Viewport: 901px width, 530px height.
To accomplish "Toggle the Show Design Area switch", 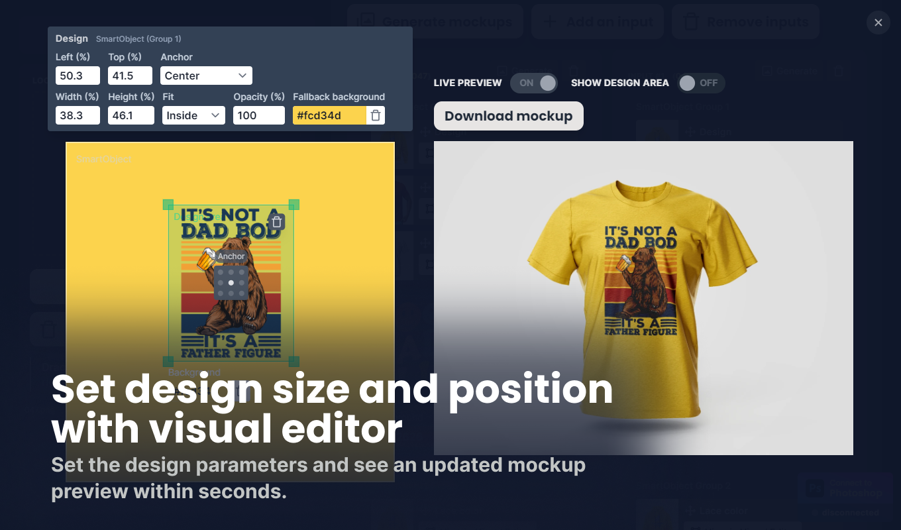I will [x=702, y=83].
